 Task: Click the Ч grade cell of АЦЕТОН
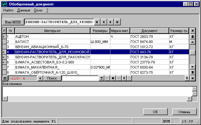[120, 37]
